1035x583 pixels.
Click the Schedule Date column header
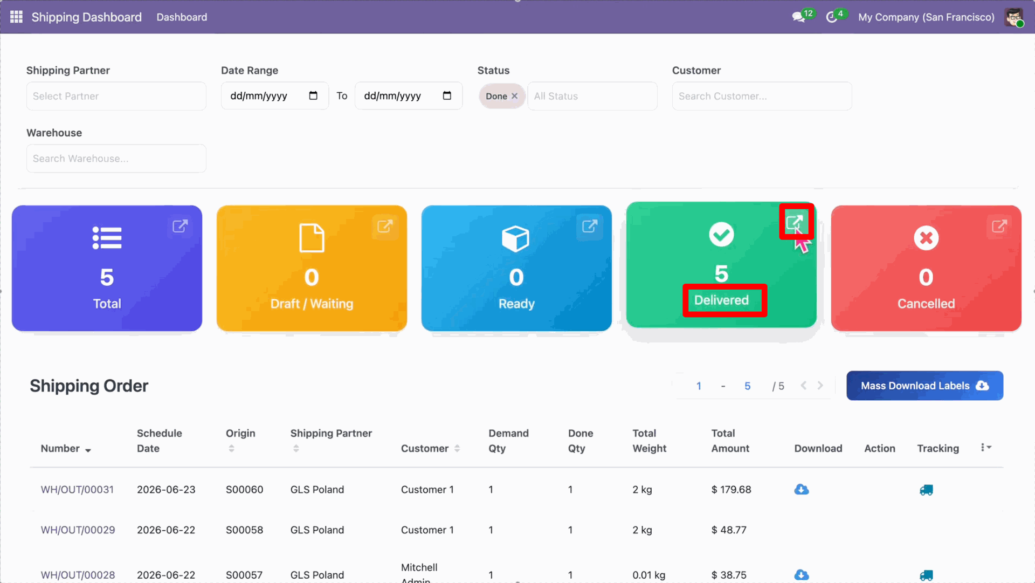coord(159,441)
